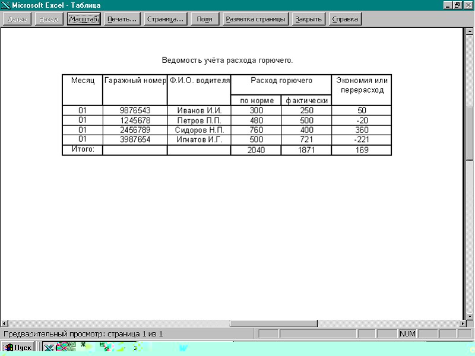Screen dimensions: 475x356
Task: Click overrun value -221 in Игнатов row
Action: coord(362,139)
